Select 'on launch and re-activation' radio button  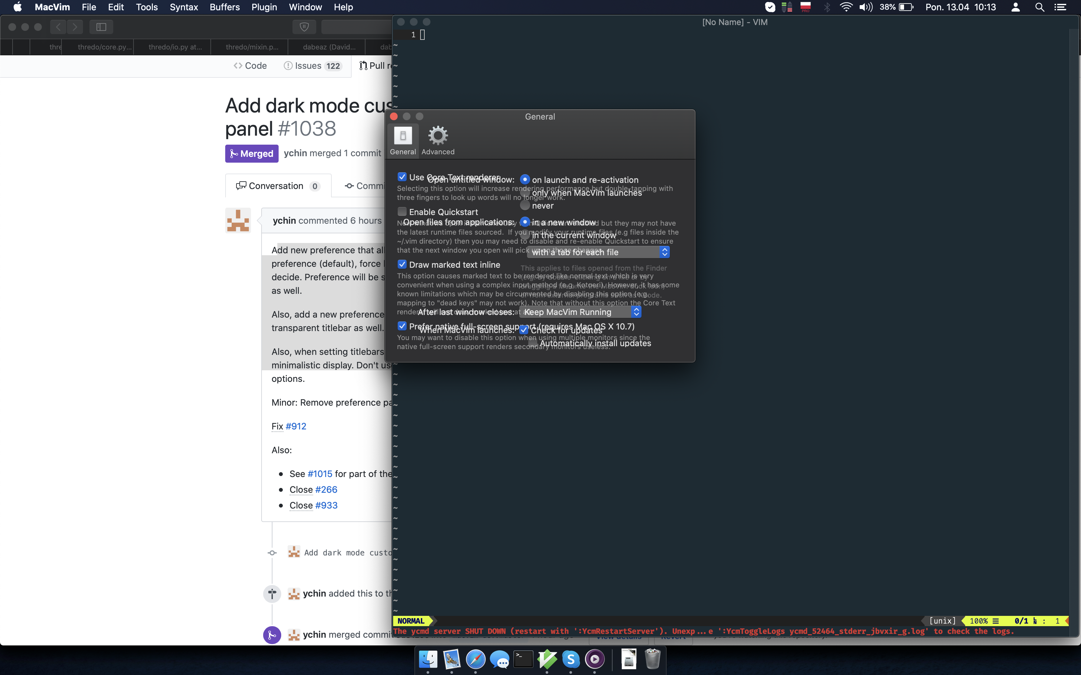[x=525, y=179]
